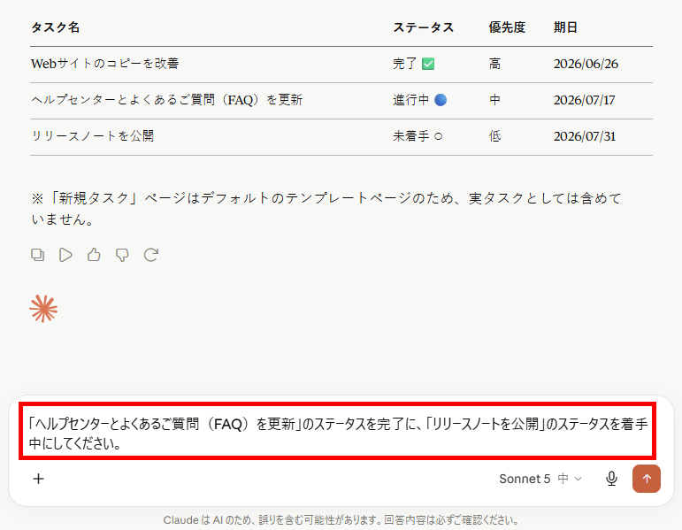Screen dimensions: 682x530
Task: Click the 進行中 status cell with blue dot
Action: tap(419, 100)
